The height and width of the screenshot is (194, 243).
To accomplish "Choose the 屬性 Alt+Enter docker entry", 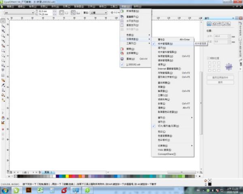I will (173, 40).
